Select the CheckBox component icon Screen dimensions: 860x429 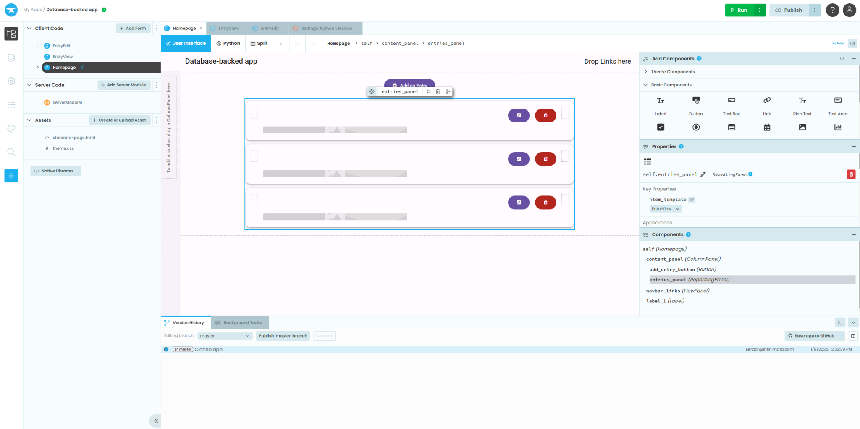coord(661,127)
